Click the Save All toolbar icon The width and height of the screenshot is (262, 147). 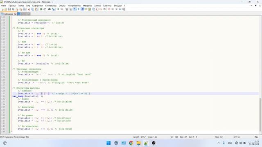pos(13,9)
